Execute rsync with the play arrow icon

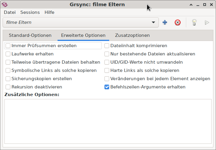coord(207,22)
